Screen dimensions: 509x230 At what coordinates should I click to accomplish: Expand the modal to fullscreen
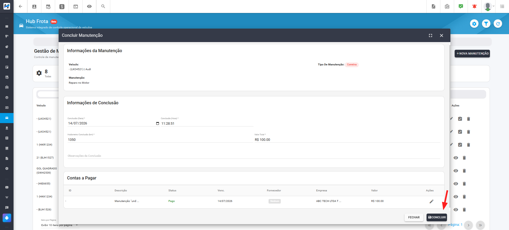pos(431,35)
